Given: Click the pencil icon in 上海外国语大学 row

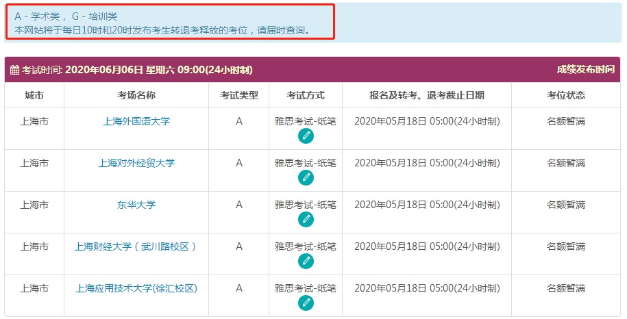Looking at the screenshot, I should coord(306,136).
